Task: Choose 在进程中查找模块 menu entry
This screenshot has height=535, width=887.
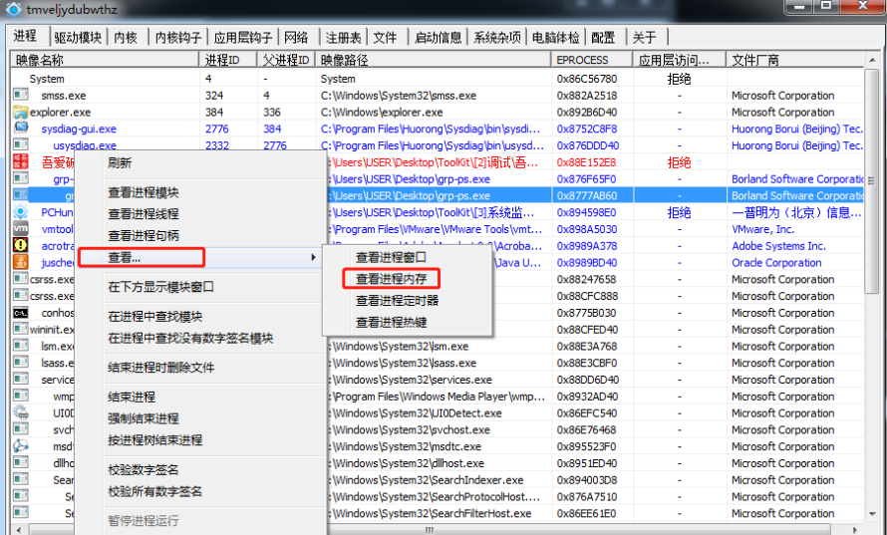Action: point(200,316)
